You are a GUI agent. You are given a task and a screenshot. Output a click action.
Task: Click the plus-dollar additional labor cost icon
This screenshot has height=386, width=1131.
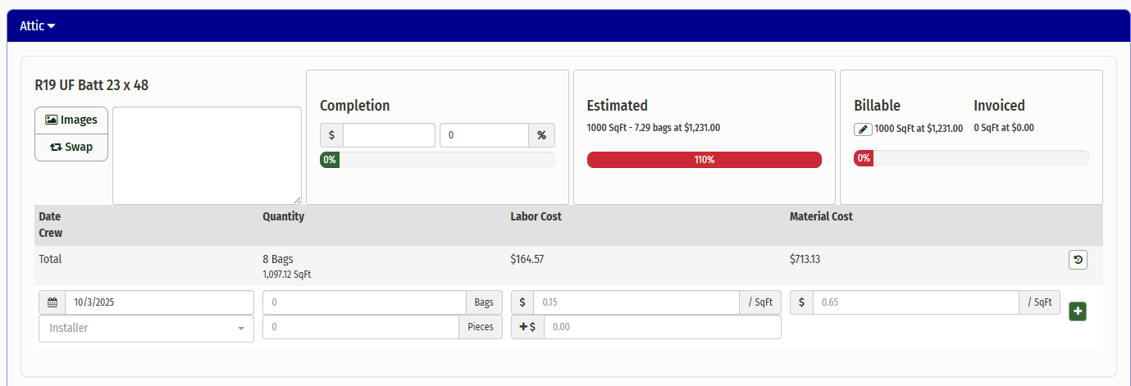coord(527,327)
